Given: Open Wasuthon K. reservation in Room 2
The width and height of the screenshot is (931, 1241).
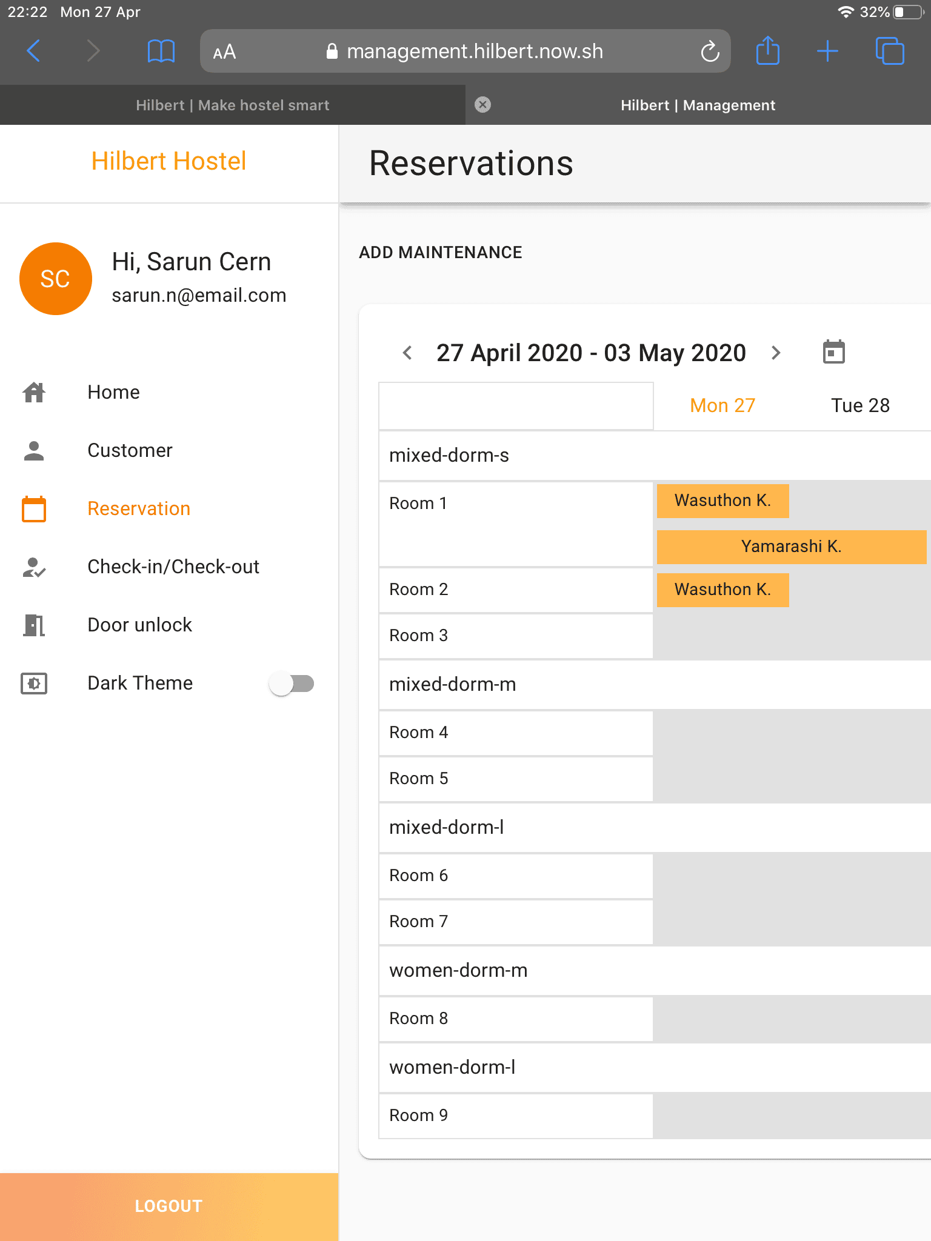Looking at the screenshot, I should [723, 590].
